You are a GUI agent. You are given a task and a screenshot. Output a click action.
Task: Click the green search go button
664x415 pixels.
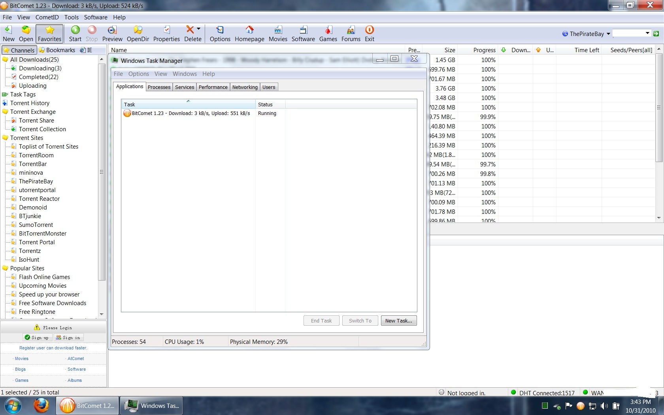click(x=656, y=34)
